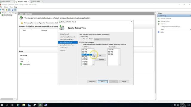Click Specify Backup Time wizard step

coord(68,42)
